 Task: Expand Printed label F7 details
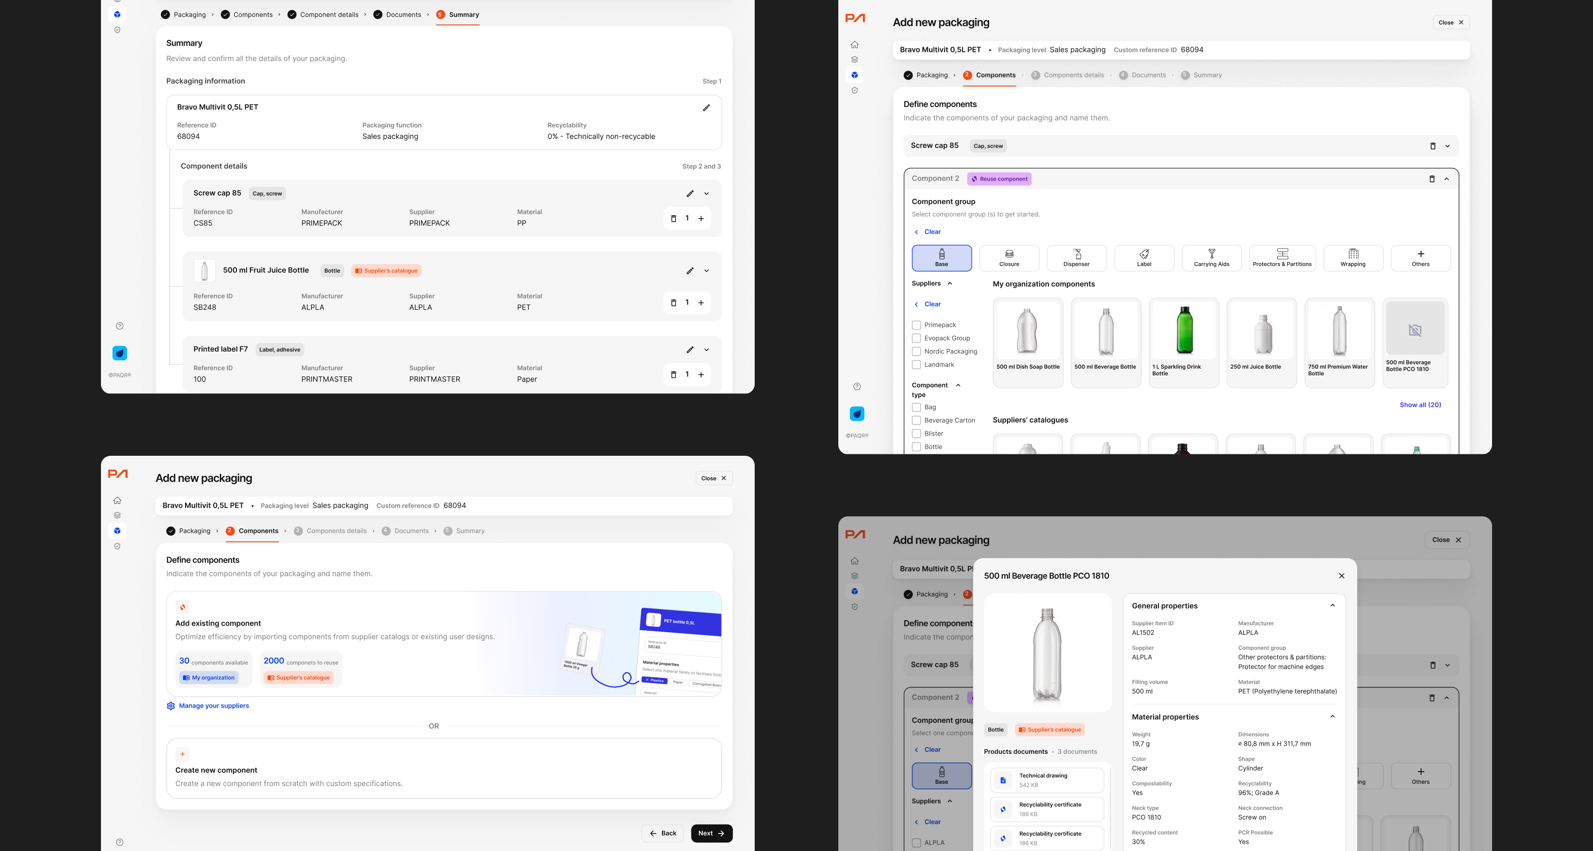pos(706,350)
